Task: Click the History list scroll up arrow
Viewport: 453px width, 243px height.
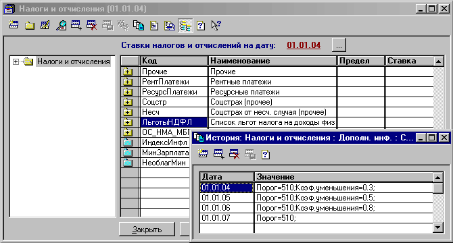Action: click(x=438, y=178)
